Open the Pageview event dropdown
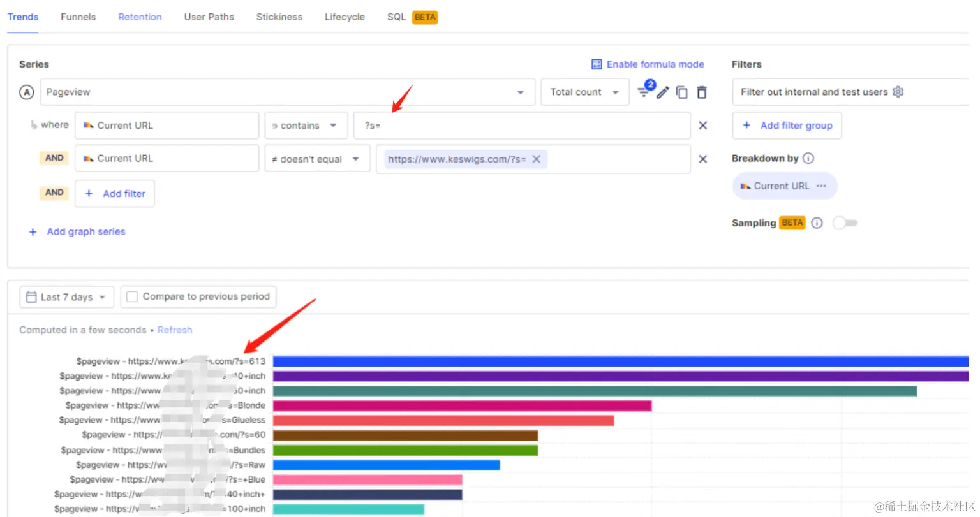This screenshot has width=980, height=517. click(287, 92)
